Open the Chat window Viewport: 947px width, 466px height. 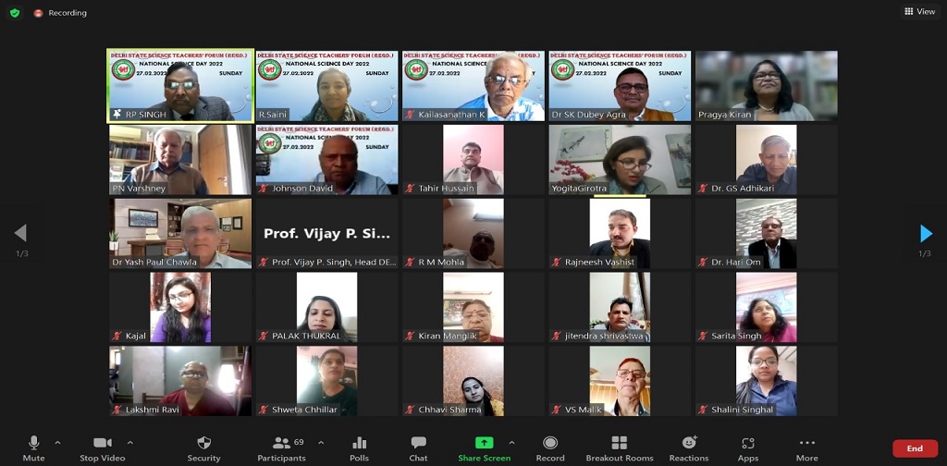coord(418,449)
